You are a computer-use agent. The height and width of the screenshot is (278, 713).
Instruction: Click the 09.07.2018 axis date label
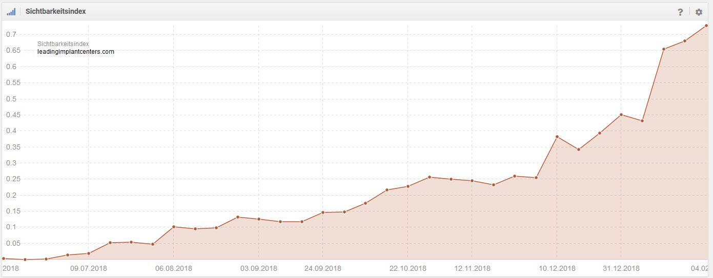89,268
